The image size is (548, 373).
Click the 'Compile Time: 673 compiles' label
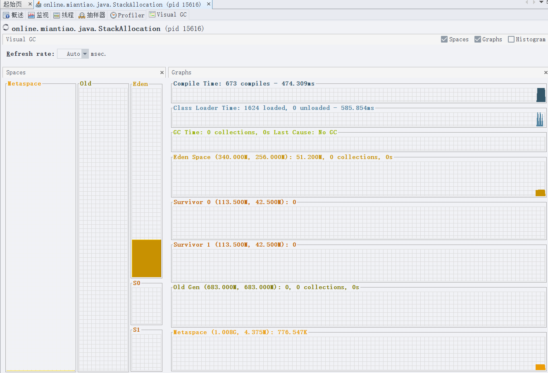(x=244, y=83)
